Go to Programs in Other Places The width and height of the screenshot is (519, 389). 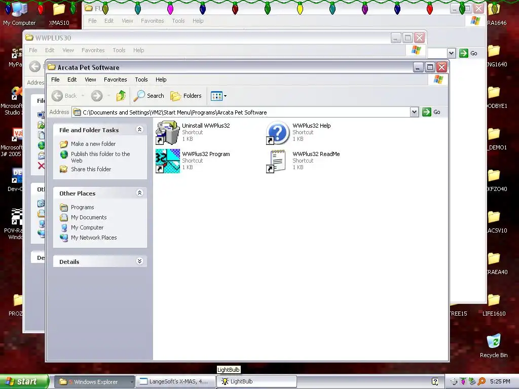(x=83, y=207)
